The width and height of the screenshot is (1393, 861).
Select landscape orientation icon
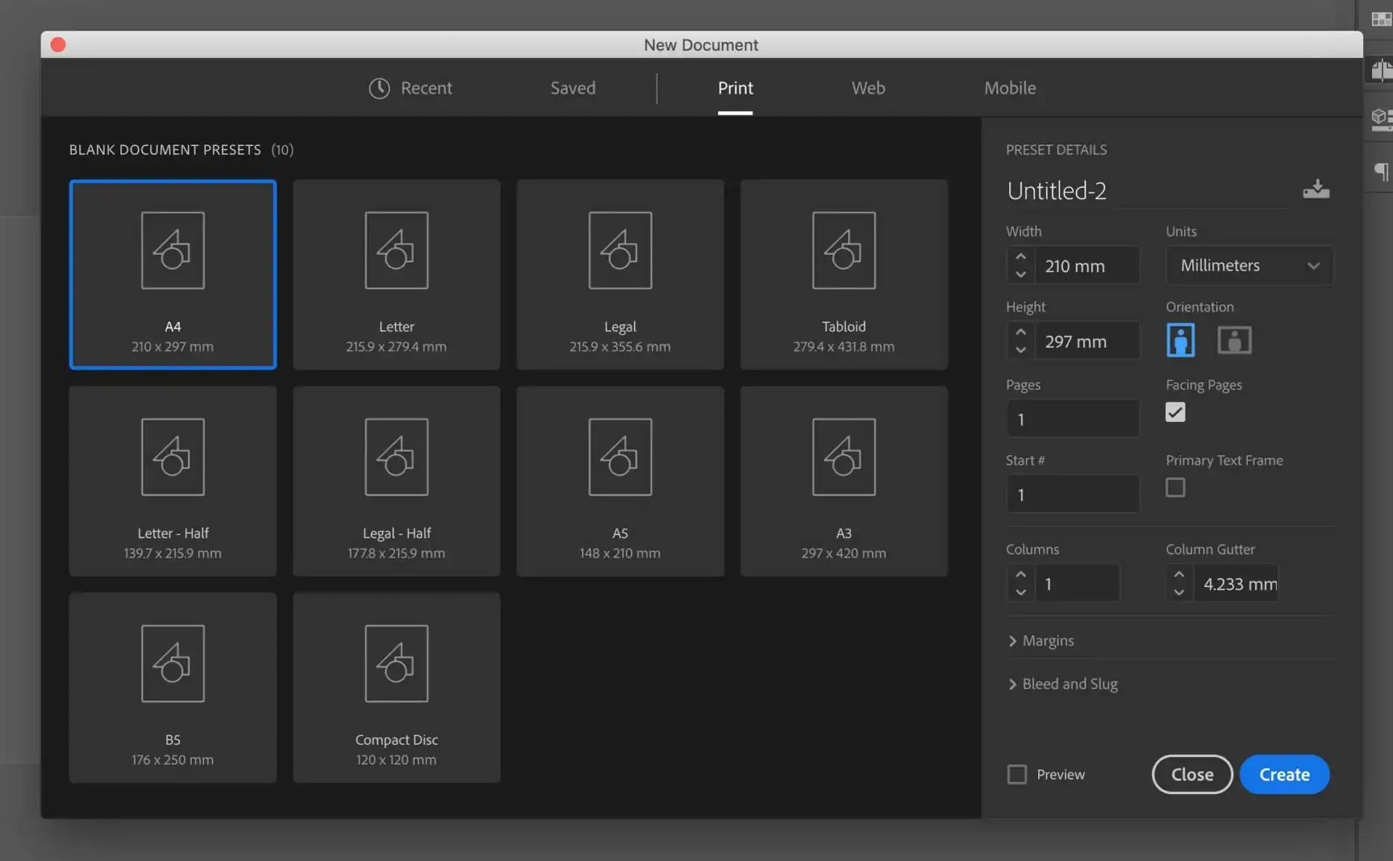tap(1234, 340)
